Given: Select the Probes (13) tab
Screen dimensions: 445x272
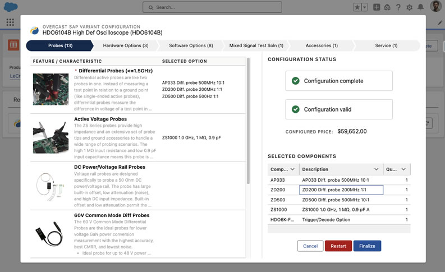Looking at the screenshot, I should point(60,45).
